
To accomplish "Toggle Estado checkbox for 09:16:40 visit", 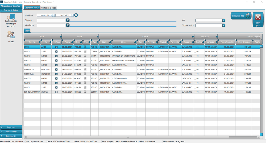I will tap(56, 79).
